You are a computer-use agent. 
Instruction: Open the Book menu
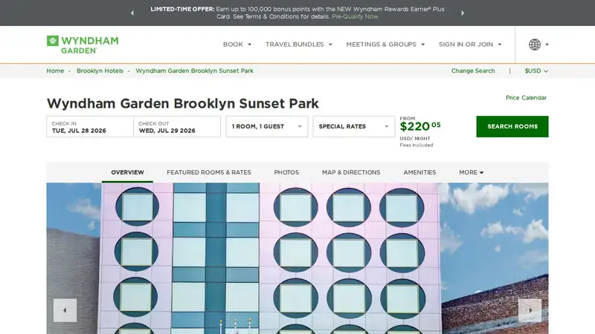(237, 45)
